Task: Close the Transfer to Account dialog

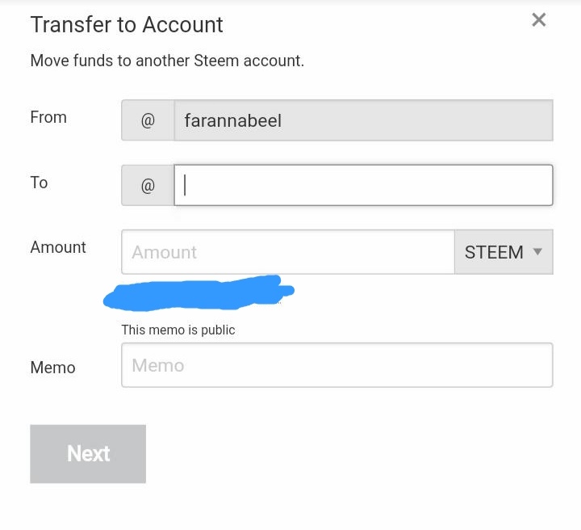Action: 539,20
